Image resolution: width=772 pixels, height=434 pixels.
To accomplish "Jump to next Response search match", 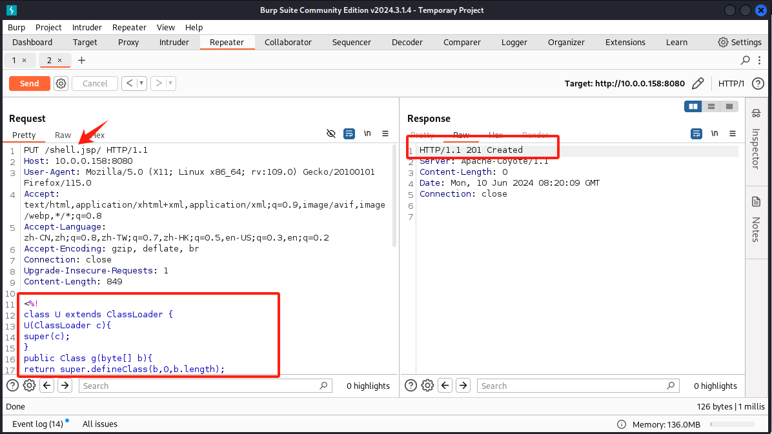I will pyautogui.click(x=463, y=385).
